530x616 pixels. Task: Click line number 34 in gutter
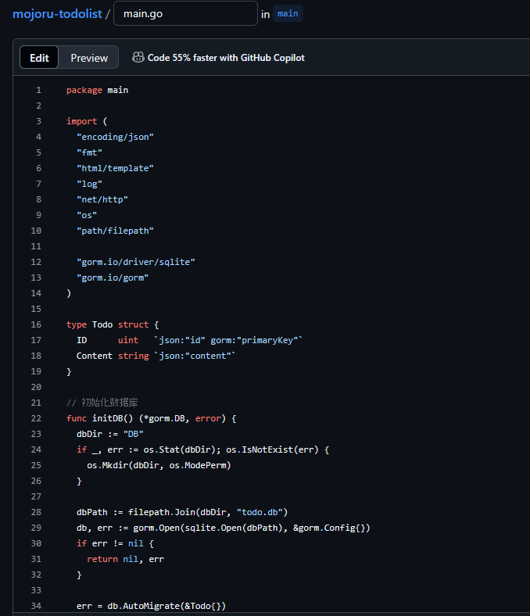36,606
